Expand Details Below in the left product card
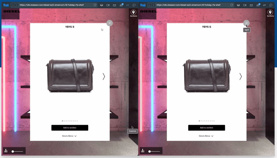The image size is (277, 158). coord(69,136)
